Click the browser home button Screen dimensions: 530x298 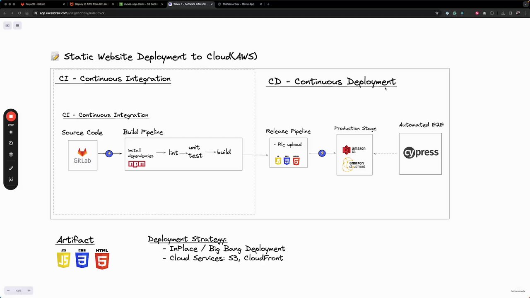(26, 13)
